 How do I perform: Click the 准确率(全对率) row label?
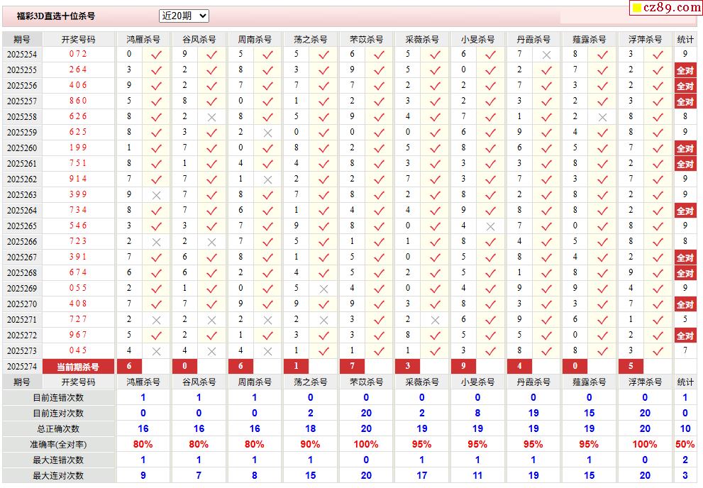click(57, 444)
